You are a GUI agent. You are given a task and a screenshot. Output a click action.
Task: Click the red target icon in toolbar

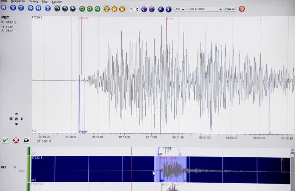[242, 9]
